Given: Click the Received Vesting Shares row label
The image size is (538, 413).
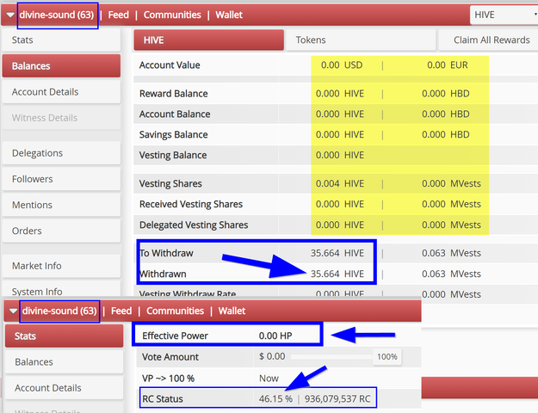Looking at the screenshot, I should coord(191,204).
